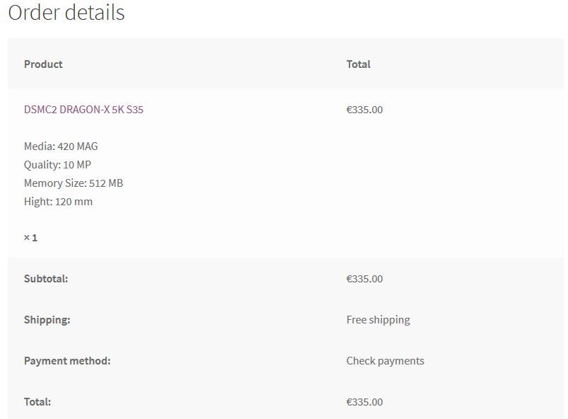Viewport: 568px width, 419px height.
Task: Click the Total: row label at bottom
Action: pyautogui.click(x=37, y=402)
